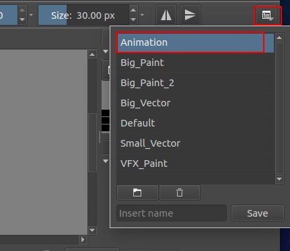This screenshot has width=290, height=251.
Task: Increase brush size with up arrow
Action: tap(133, 10)
